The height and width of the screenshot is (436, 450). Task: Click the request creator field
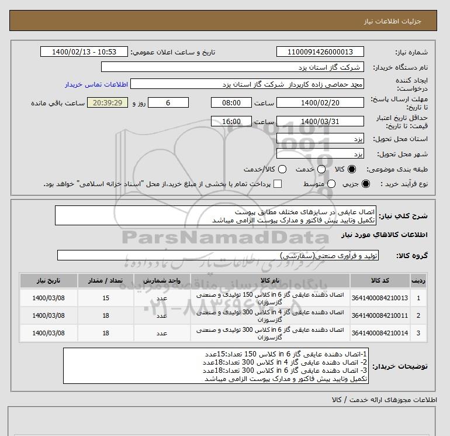(247, 84)
